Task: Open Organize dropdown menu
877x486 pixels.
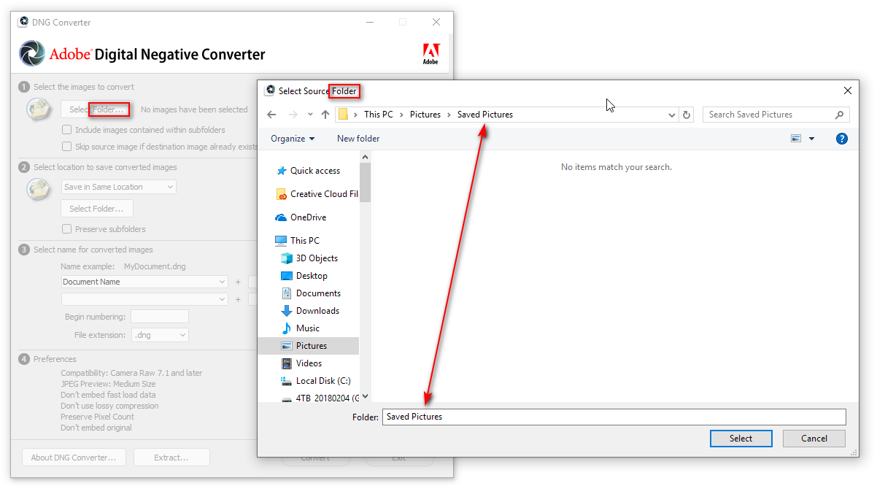Action: [x=293, y=139]
